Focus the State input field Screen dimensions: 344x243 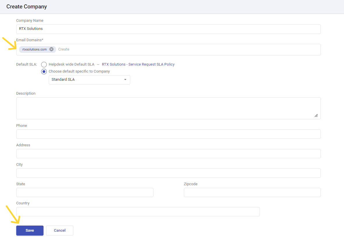coord(85,192)
